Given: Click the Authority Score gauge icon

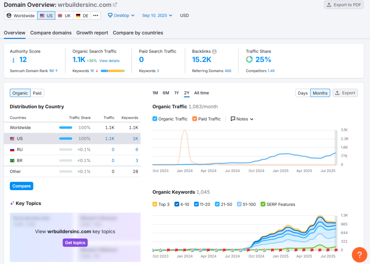Looking at the screenshot, I should (x=13, y=60).
